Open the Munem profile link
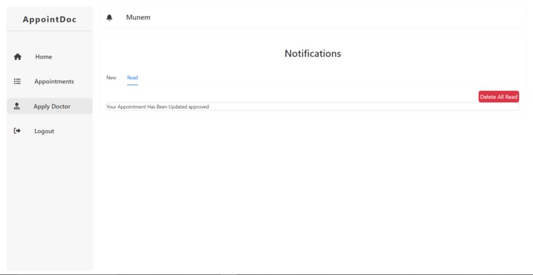533x275 pixels. (138, 17)
